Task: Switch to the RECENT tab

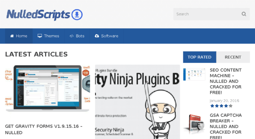Action: coord(233,57)
